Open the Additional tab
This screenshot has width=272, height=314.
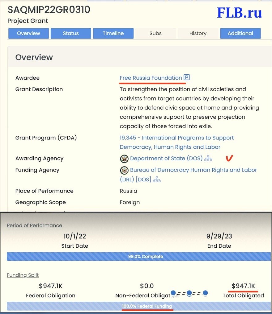[240, 33]
